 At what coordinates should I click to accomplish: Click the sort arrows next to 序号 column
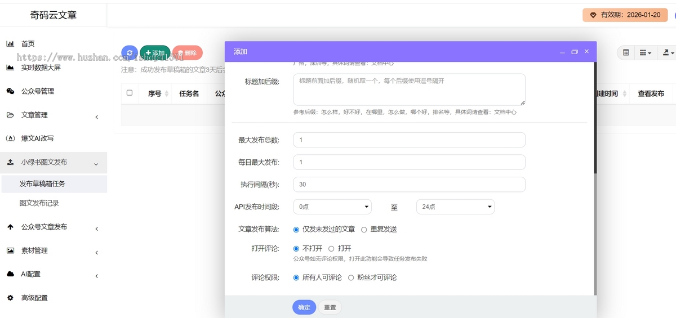click(x=166, y=94)
